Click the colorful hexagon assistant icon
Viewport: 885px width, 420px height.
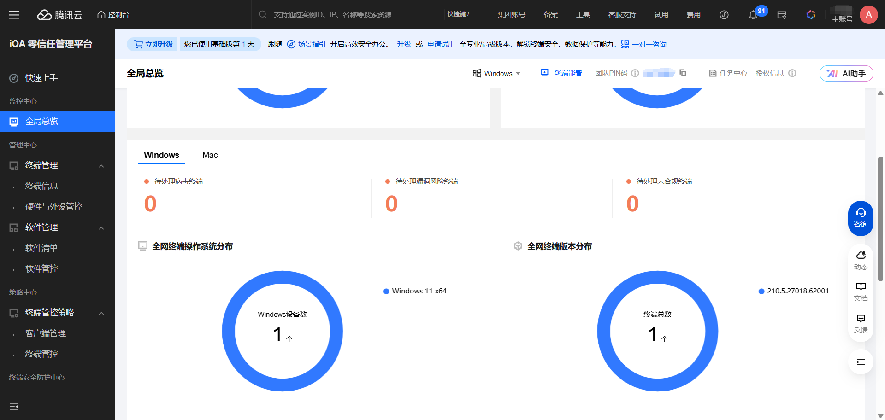pyautogui.click(x=811, y=15)
